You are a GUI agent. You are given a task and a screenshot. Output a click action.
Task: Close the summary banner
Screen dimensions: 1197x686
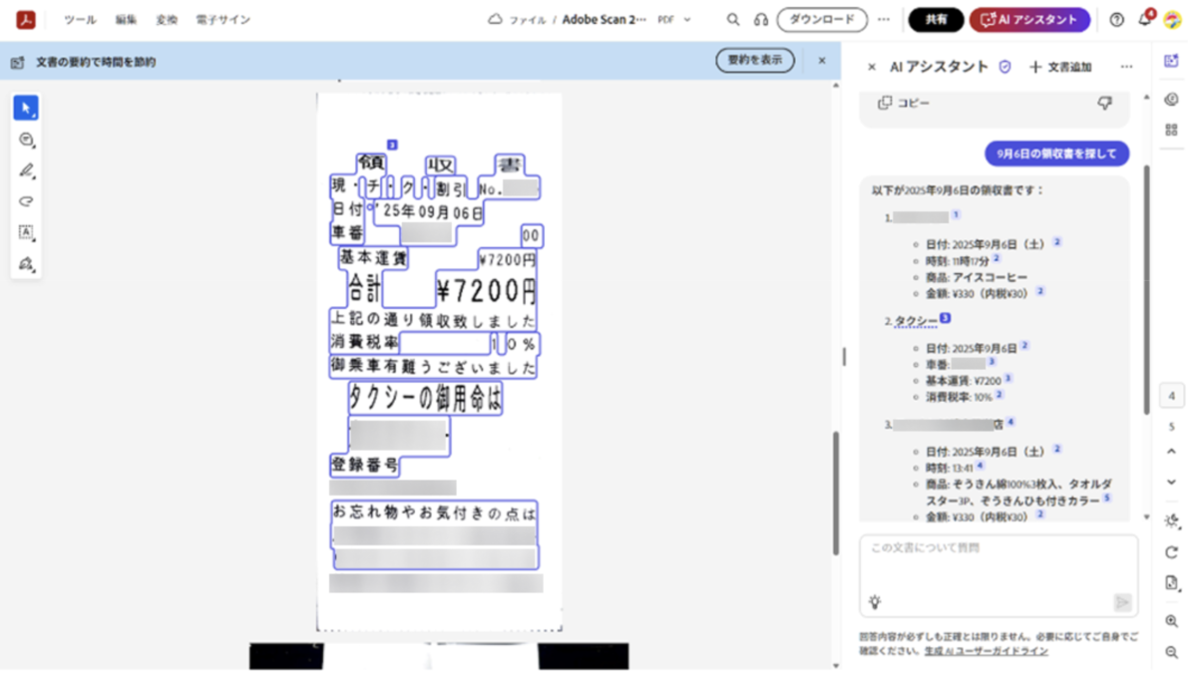[822, 61]
